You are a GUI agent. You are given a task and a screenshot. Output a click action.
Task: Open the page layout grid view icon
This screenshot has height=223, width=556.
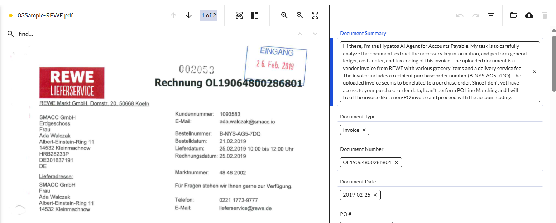tap(255, 15)
